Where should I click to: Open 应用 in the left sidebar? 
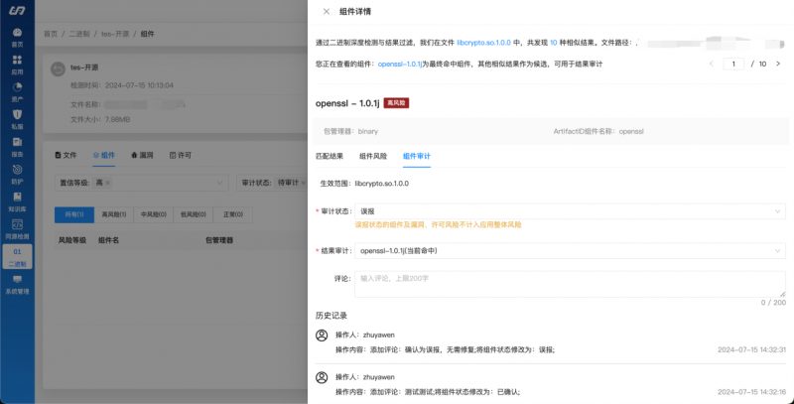coord(17,66)
